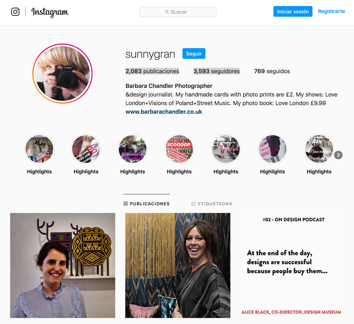Click the Instagram camera logo icon
The image size is (354, 324).
(15, 12)
